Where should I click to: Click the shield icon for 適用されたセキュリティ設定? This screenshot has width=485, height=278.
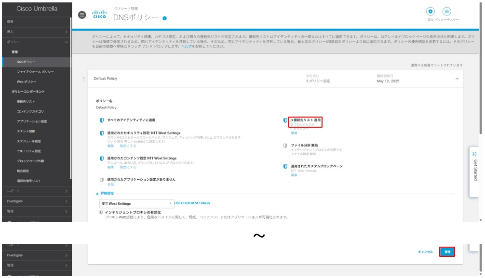coord(101,133)
